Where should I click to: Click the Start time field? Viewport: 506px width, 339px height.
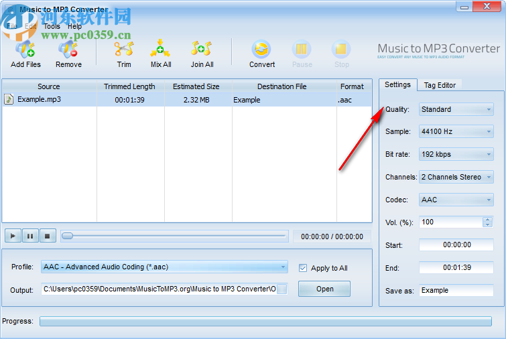[456, 245]
